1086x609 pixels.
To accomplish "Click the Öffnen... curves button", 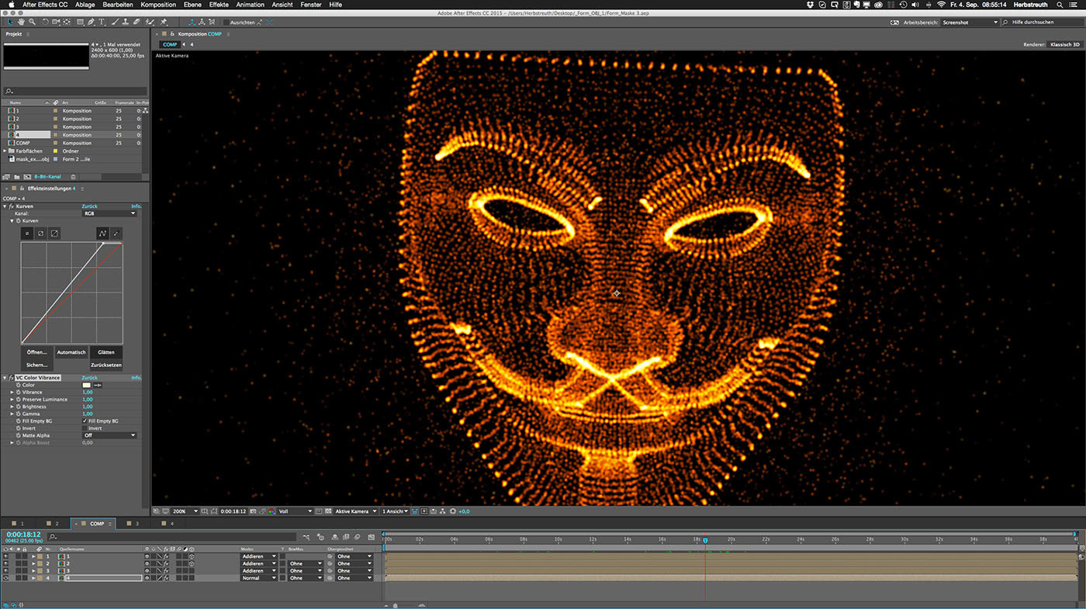I will [37, 352].
